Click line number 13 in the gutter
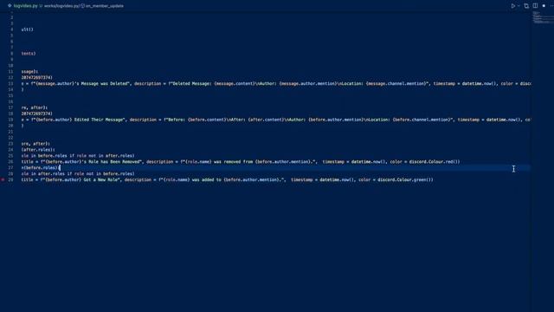This screenshot has height=312, width=554. point(10,83)
